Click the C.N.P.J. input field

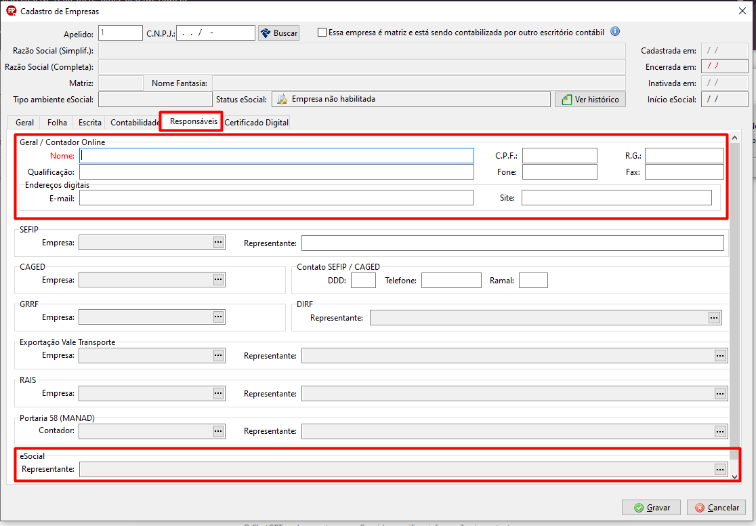tap(215, 33)
